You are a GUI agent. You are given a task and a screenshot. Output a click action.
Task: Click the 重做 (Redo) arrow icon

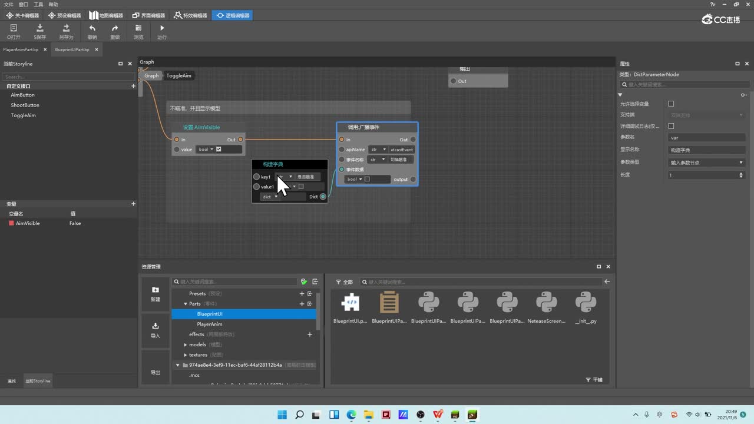coord(115,28)
